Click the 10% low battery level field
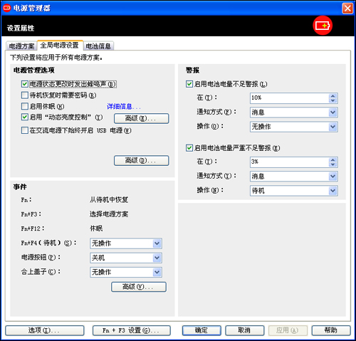Image resolution: width=356 pixels, height=341 pixels. (289, 98)
